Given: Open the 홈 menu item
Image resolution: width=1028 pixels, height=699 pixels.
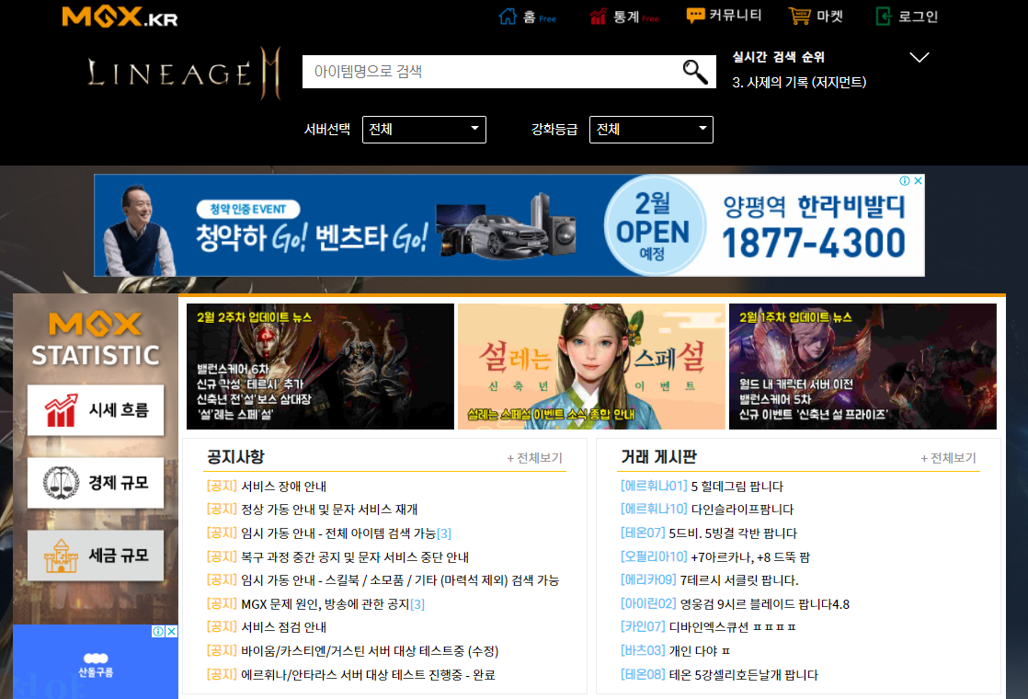Looking at the screenshot, I should 527,17.
